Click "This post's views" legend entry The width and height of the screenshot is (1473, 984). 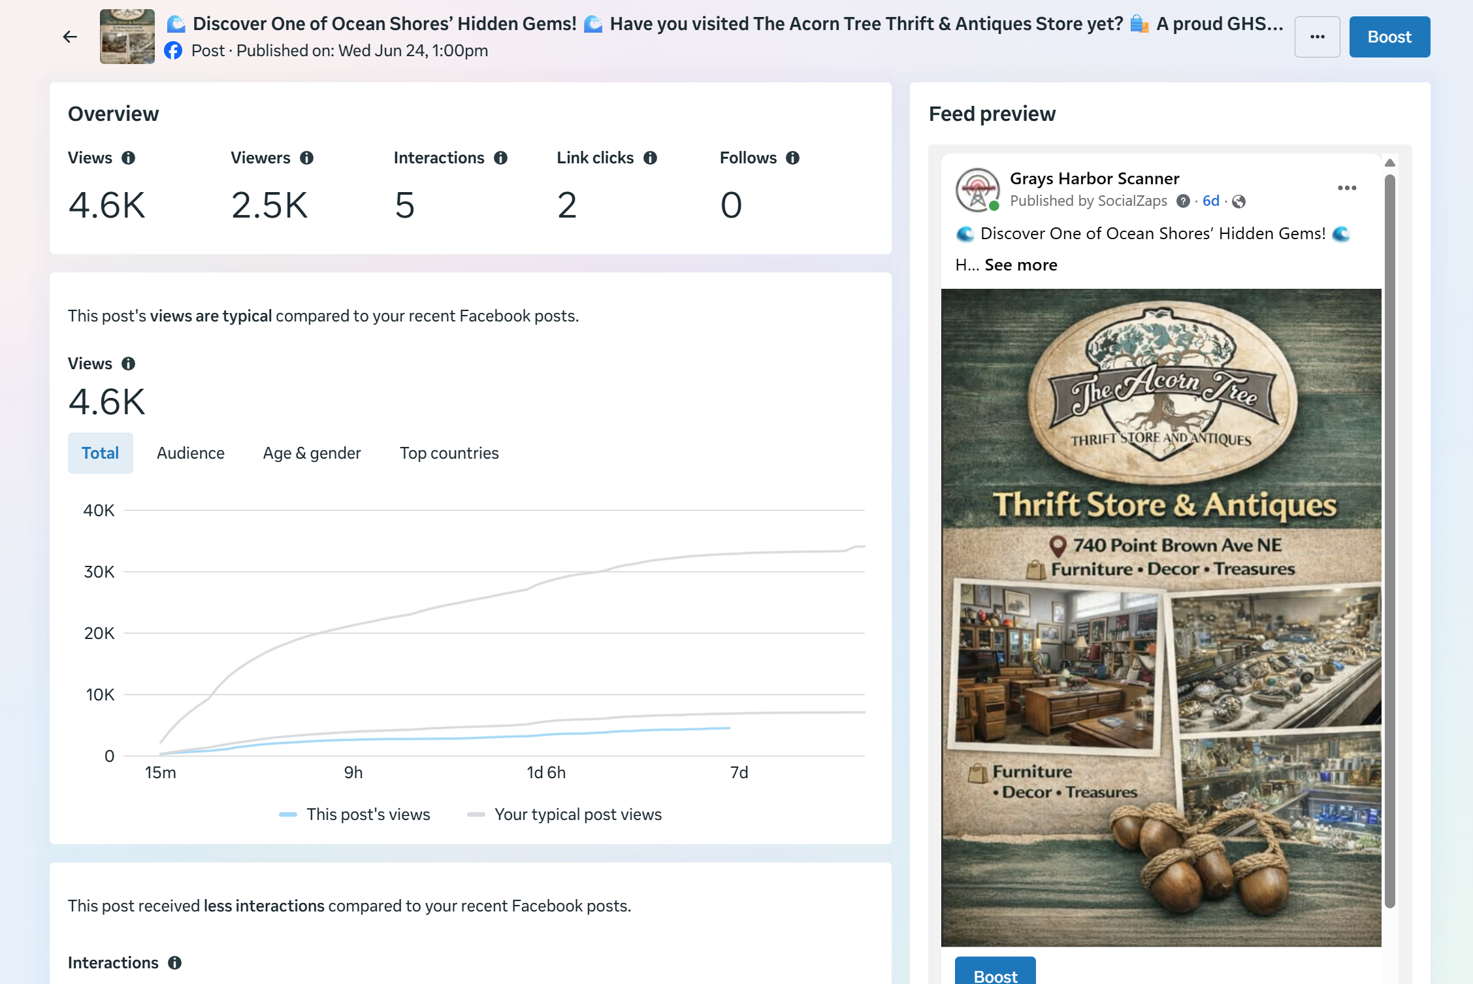pos(355,815)
